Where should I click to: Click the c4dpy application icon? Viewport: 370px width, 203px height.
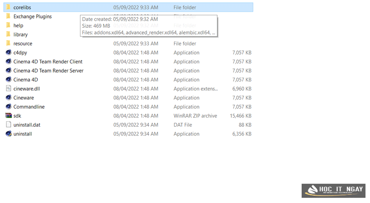point(8,52)
